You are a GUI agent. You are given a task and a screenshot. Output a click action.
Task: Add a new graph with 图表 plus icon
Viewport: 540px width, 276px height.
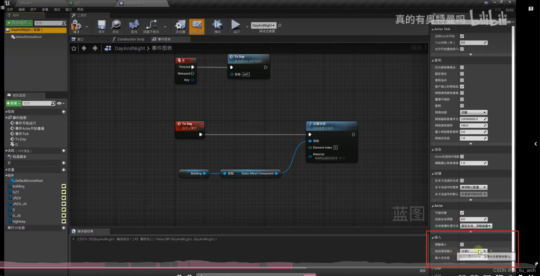coord(64,112)
